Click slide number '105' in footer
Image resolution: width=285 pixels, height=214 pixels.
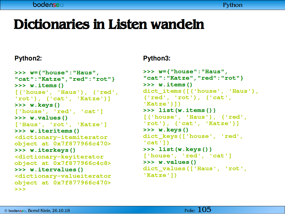coord(204,210)
